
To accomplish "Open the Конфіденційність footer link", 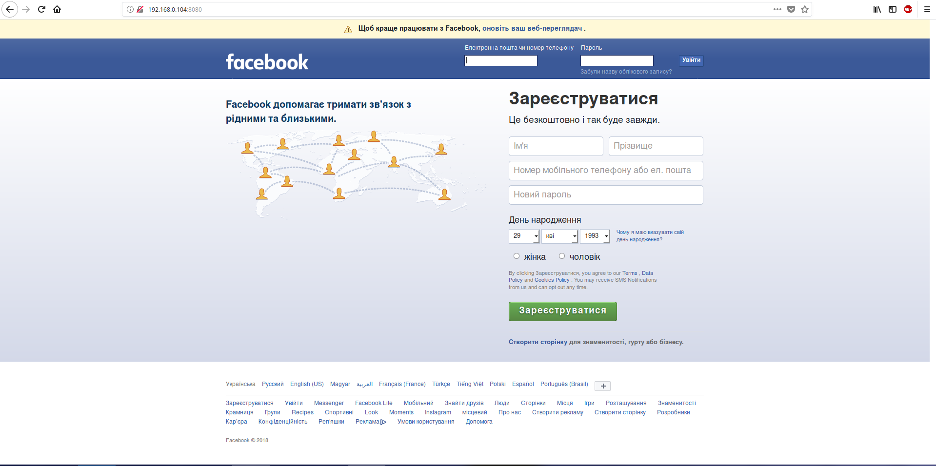I will pos(283,422).
